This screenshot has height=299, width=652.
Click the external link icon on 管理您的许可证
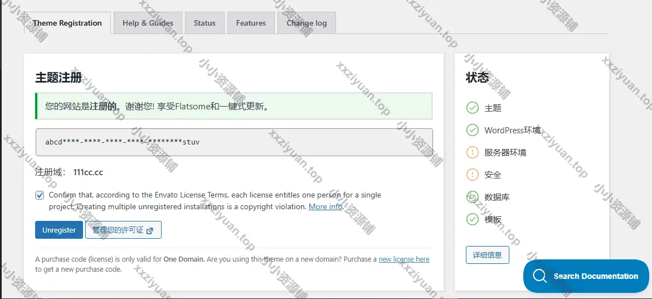149,230
